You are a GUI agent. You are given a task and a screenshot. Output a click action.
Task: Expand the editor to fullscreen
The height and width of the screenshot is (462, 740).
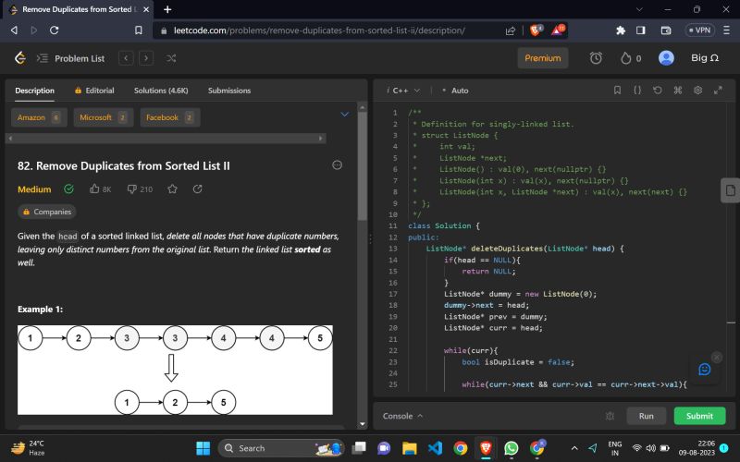tap(718, 90)
